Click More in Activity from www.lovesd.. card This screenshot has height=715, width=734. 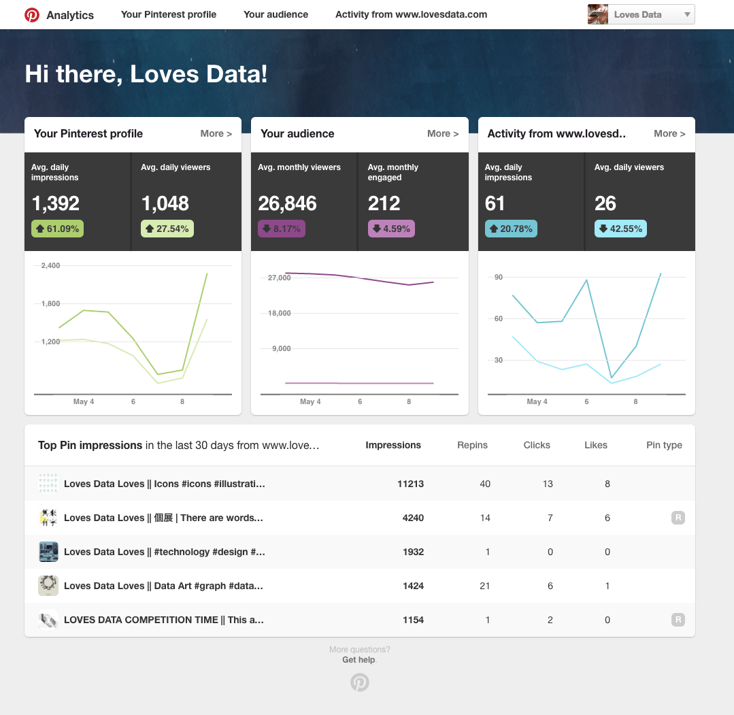point(669,133)
